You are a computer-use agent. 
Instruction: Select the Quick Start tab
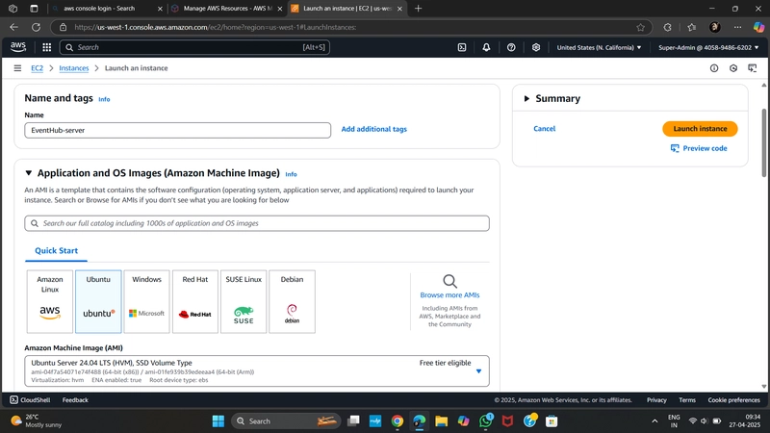point(56,250)
